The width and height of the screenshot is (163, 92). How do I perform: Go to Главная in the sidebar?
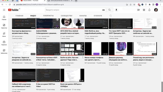click(x=4, y=18)
